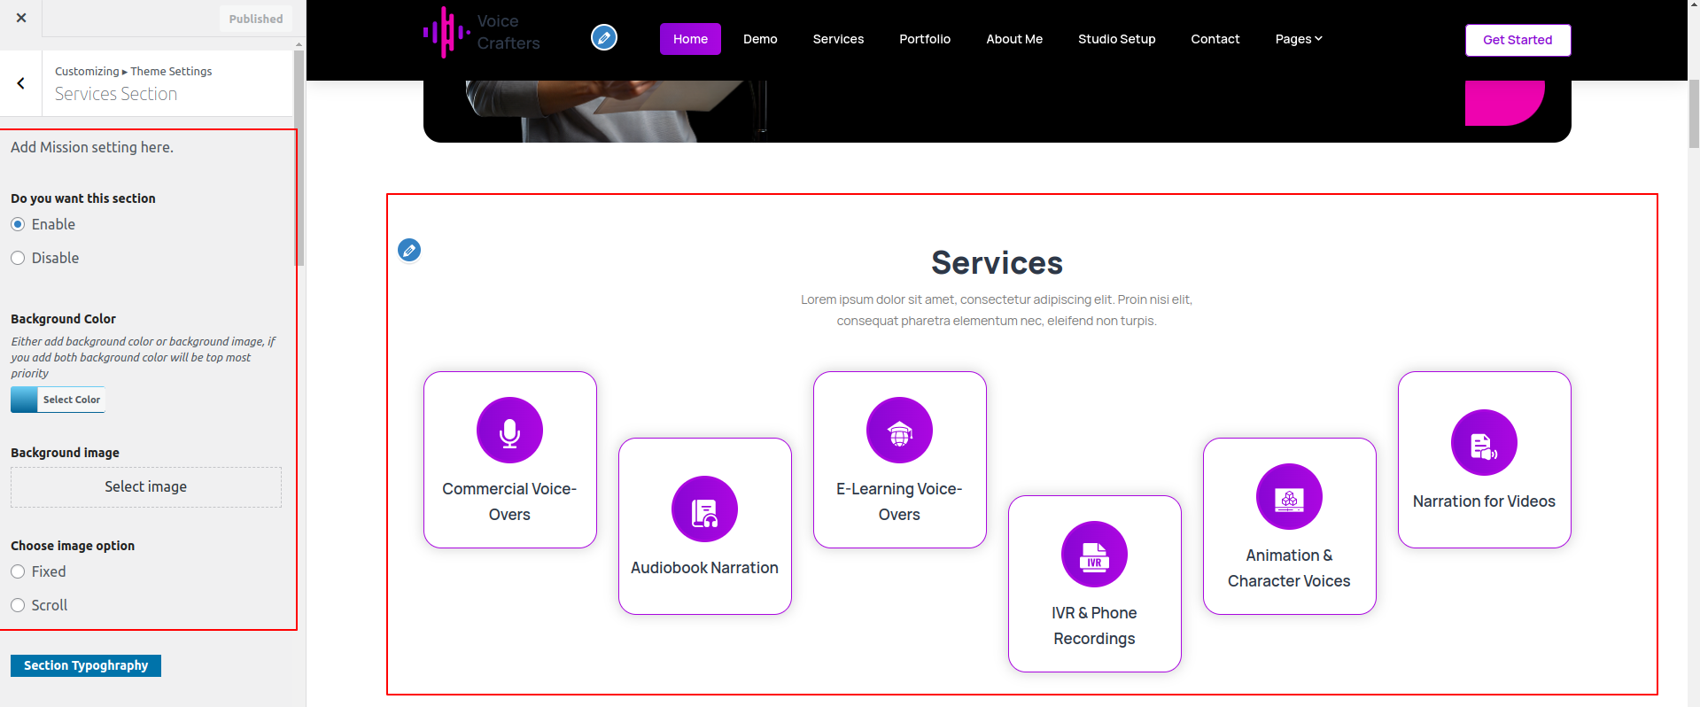Click the IVR & Phone Recordings icon
This screenshot has height=707, width=1700.
click(1094, 555)
